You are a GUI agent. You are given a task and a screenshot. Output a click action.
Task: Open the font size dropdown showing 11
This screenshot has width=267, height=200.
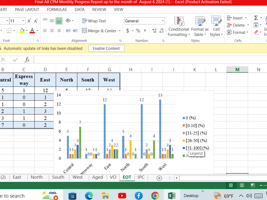point(23,21)
